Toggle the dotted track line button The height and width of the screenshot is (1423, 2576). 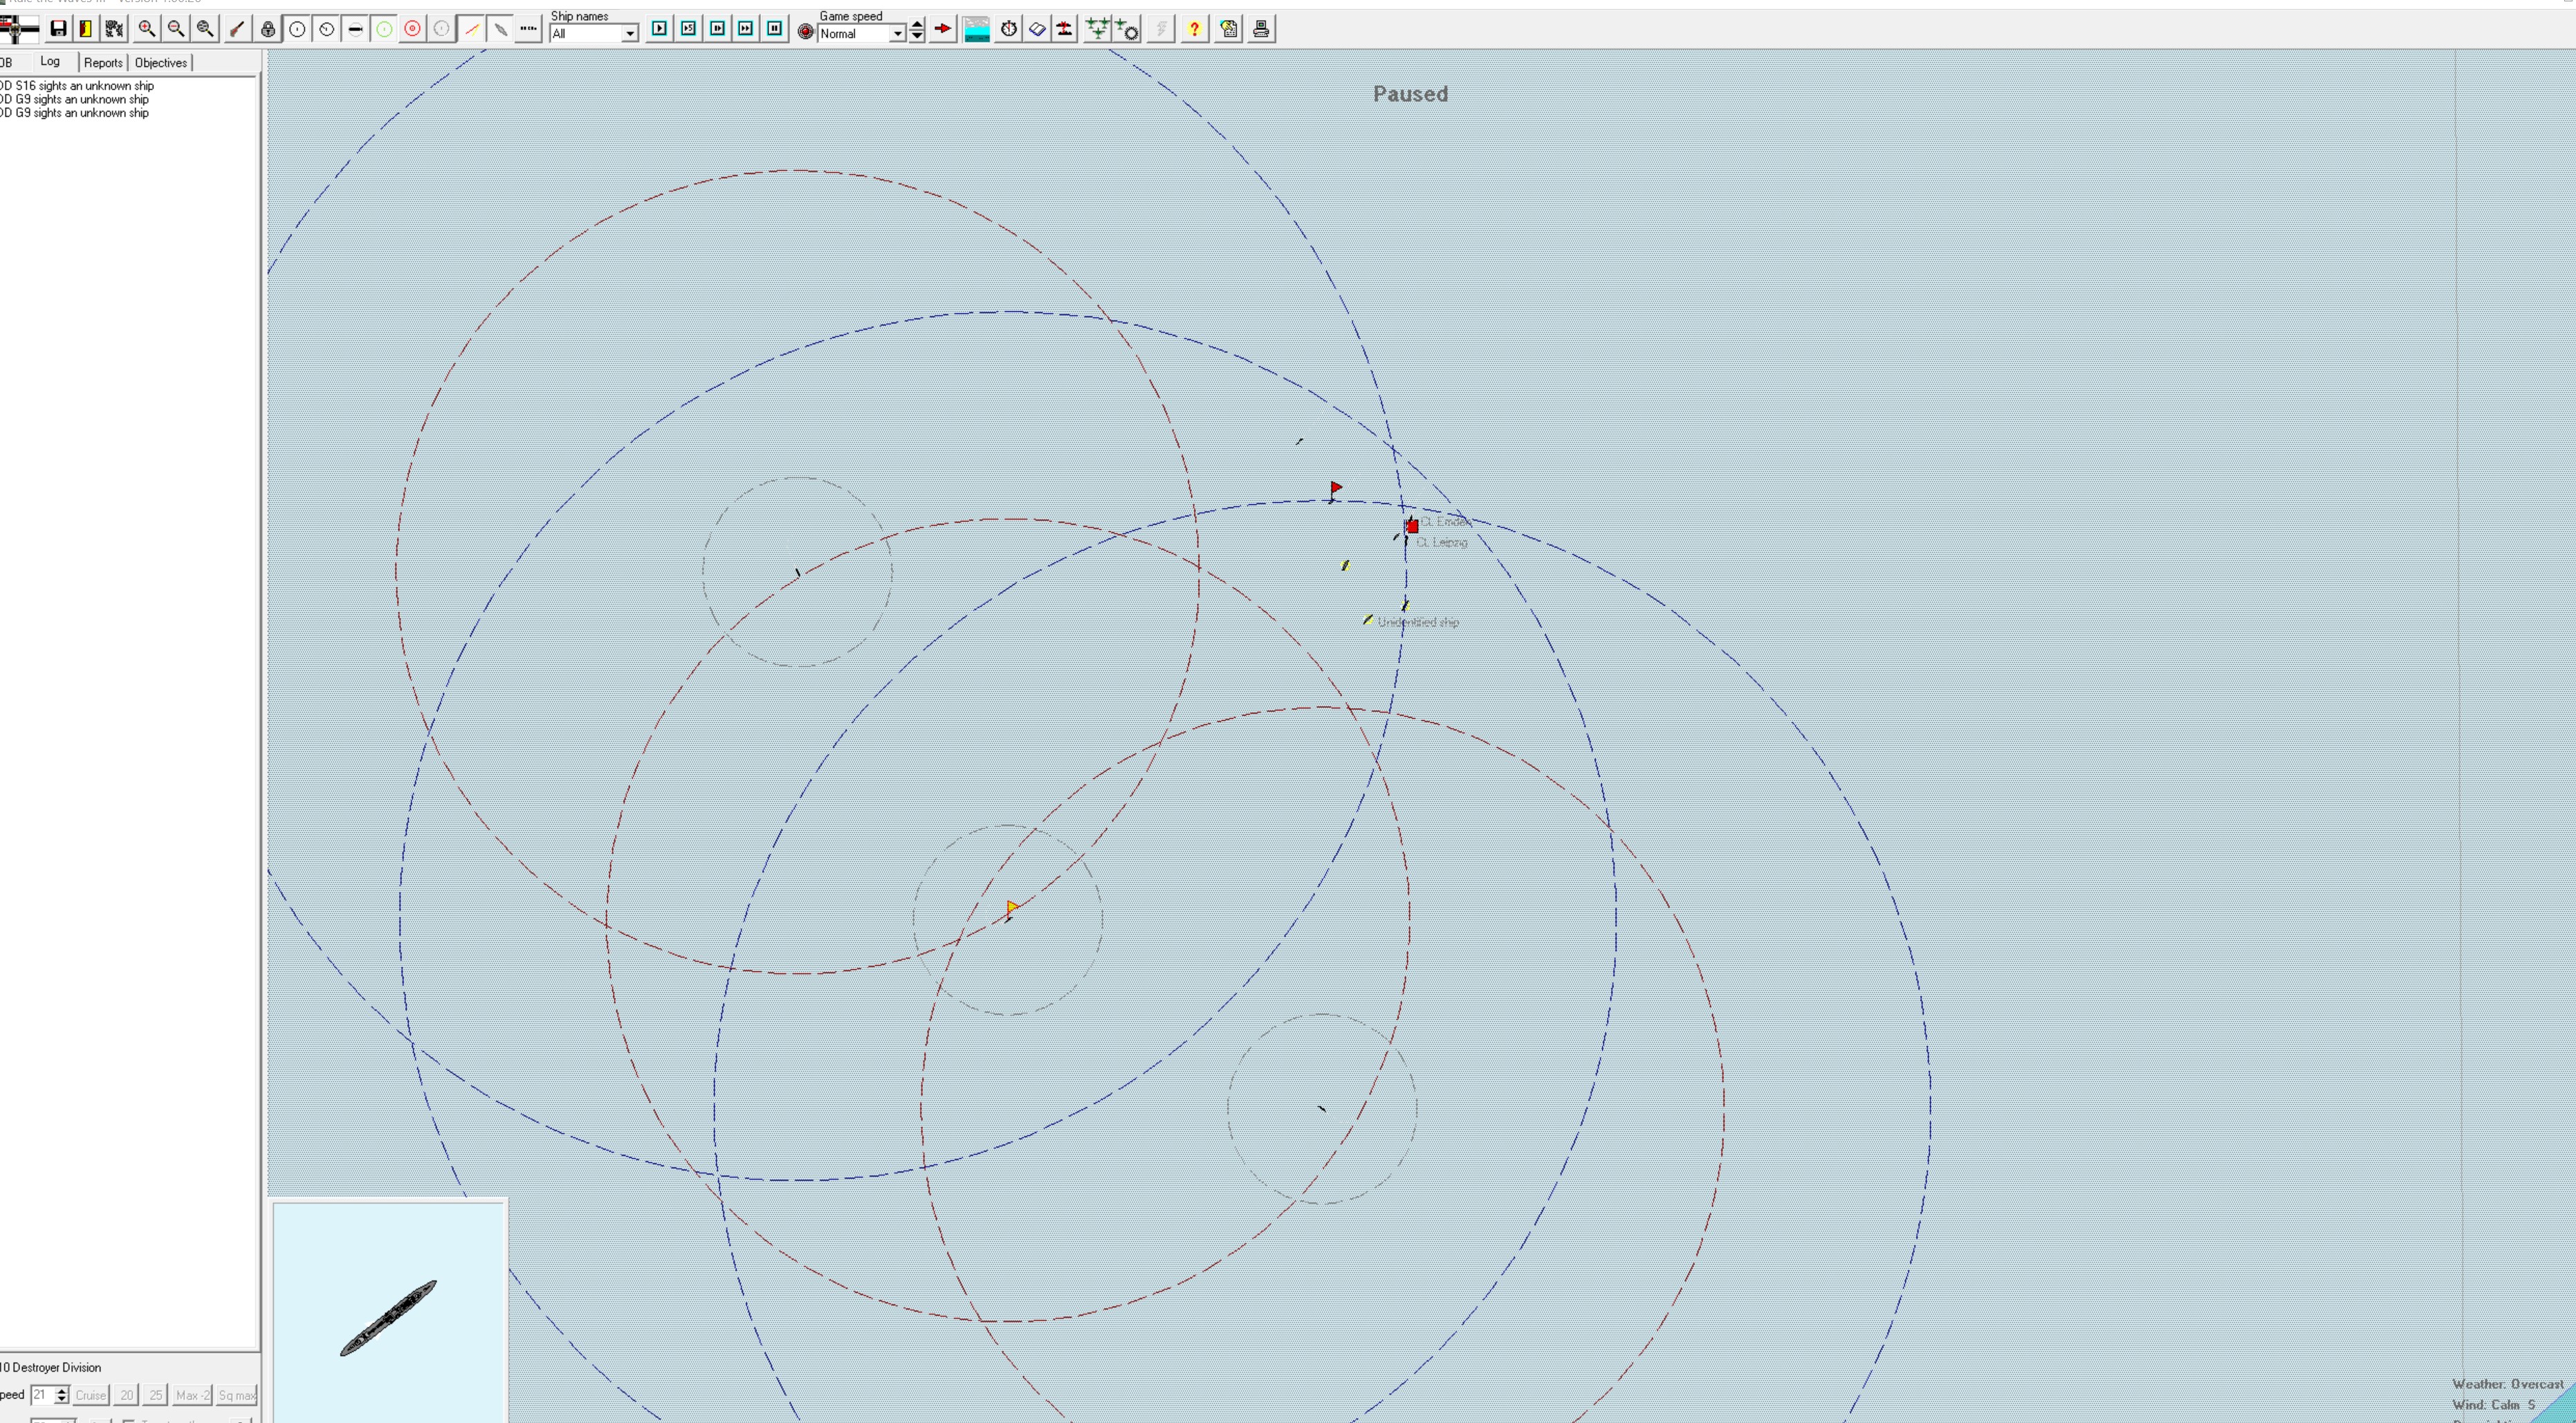529,29
